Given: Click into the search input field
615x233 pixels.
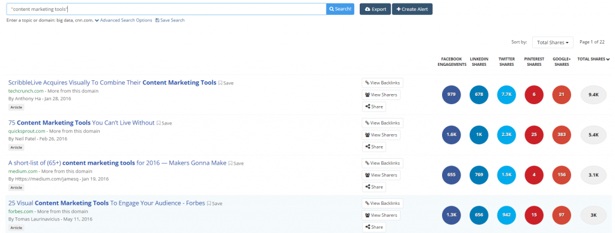Looking at the screenshot, I should pyautogui.click(x=166, y=9).
